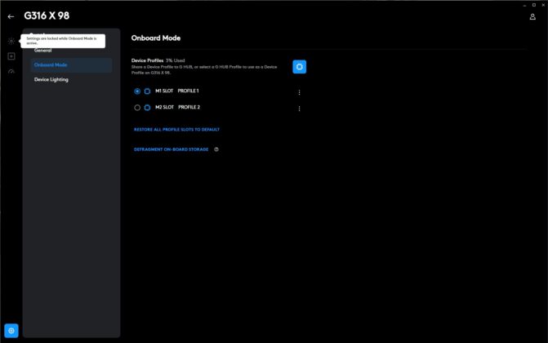
Task: Go back using the arrow beside G316 X 98
Action: (x=11, y=16)
